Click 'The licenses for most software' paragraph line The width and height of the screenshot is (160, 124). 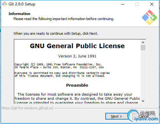[75, 94]
